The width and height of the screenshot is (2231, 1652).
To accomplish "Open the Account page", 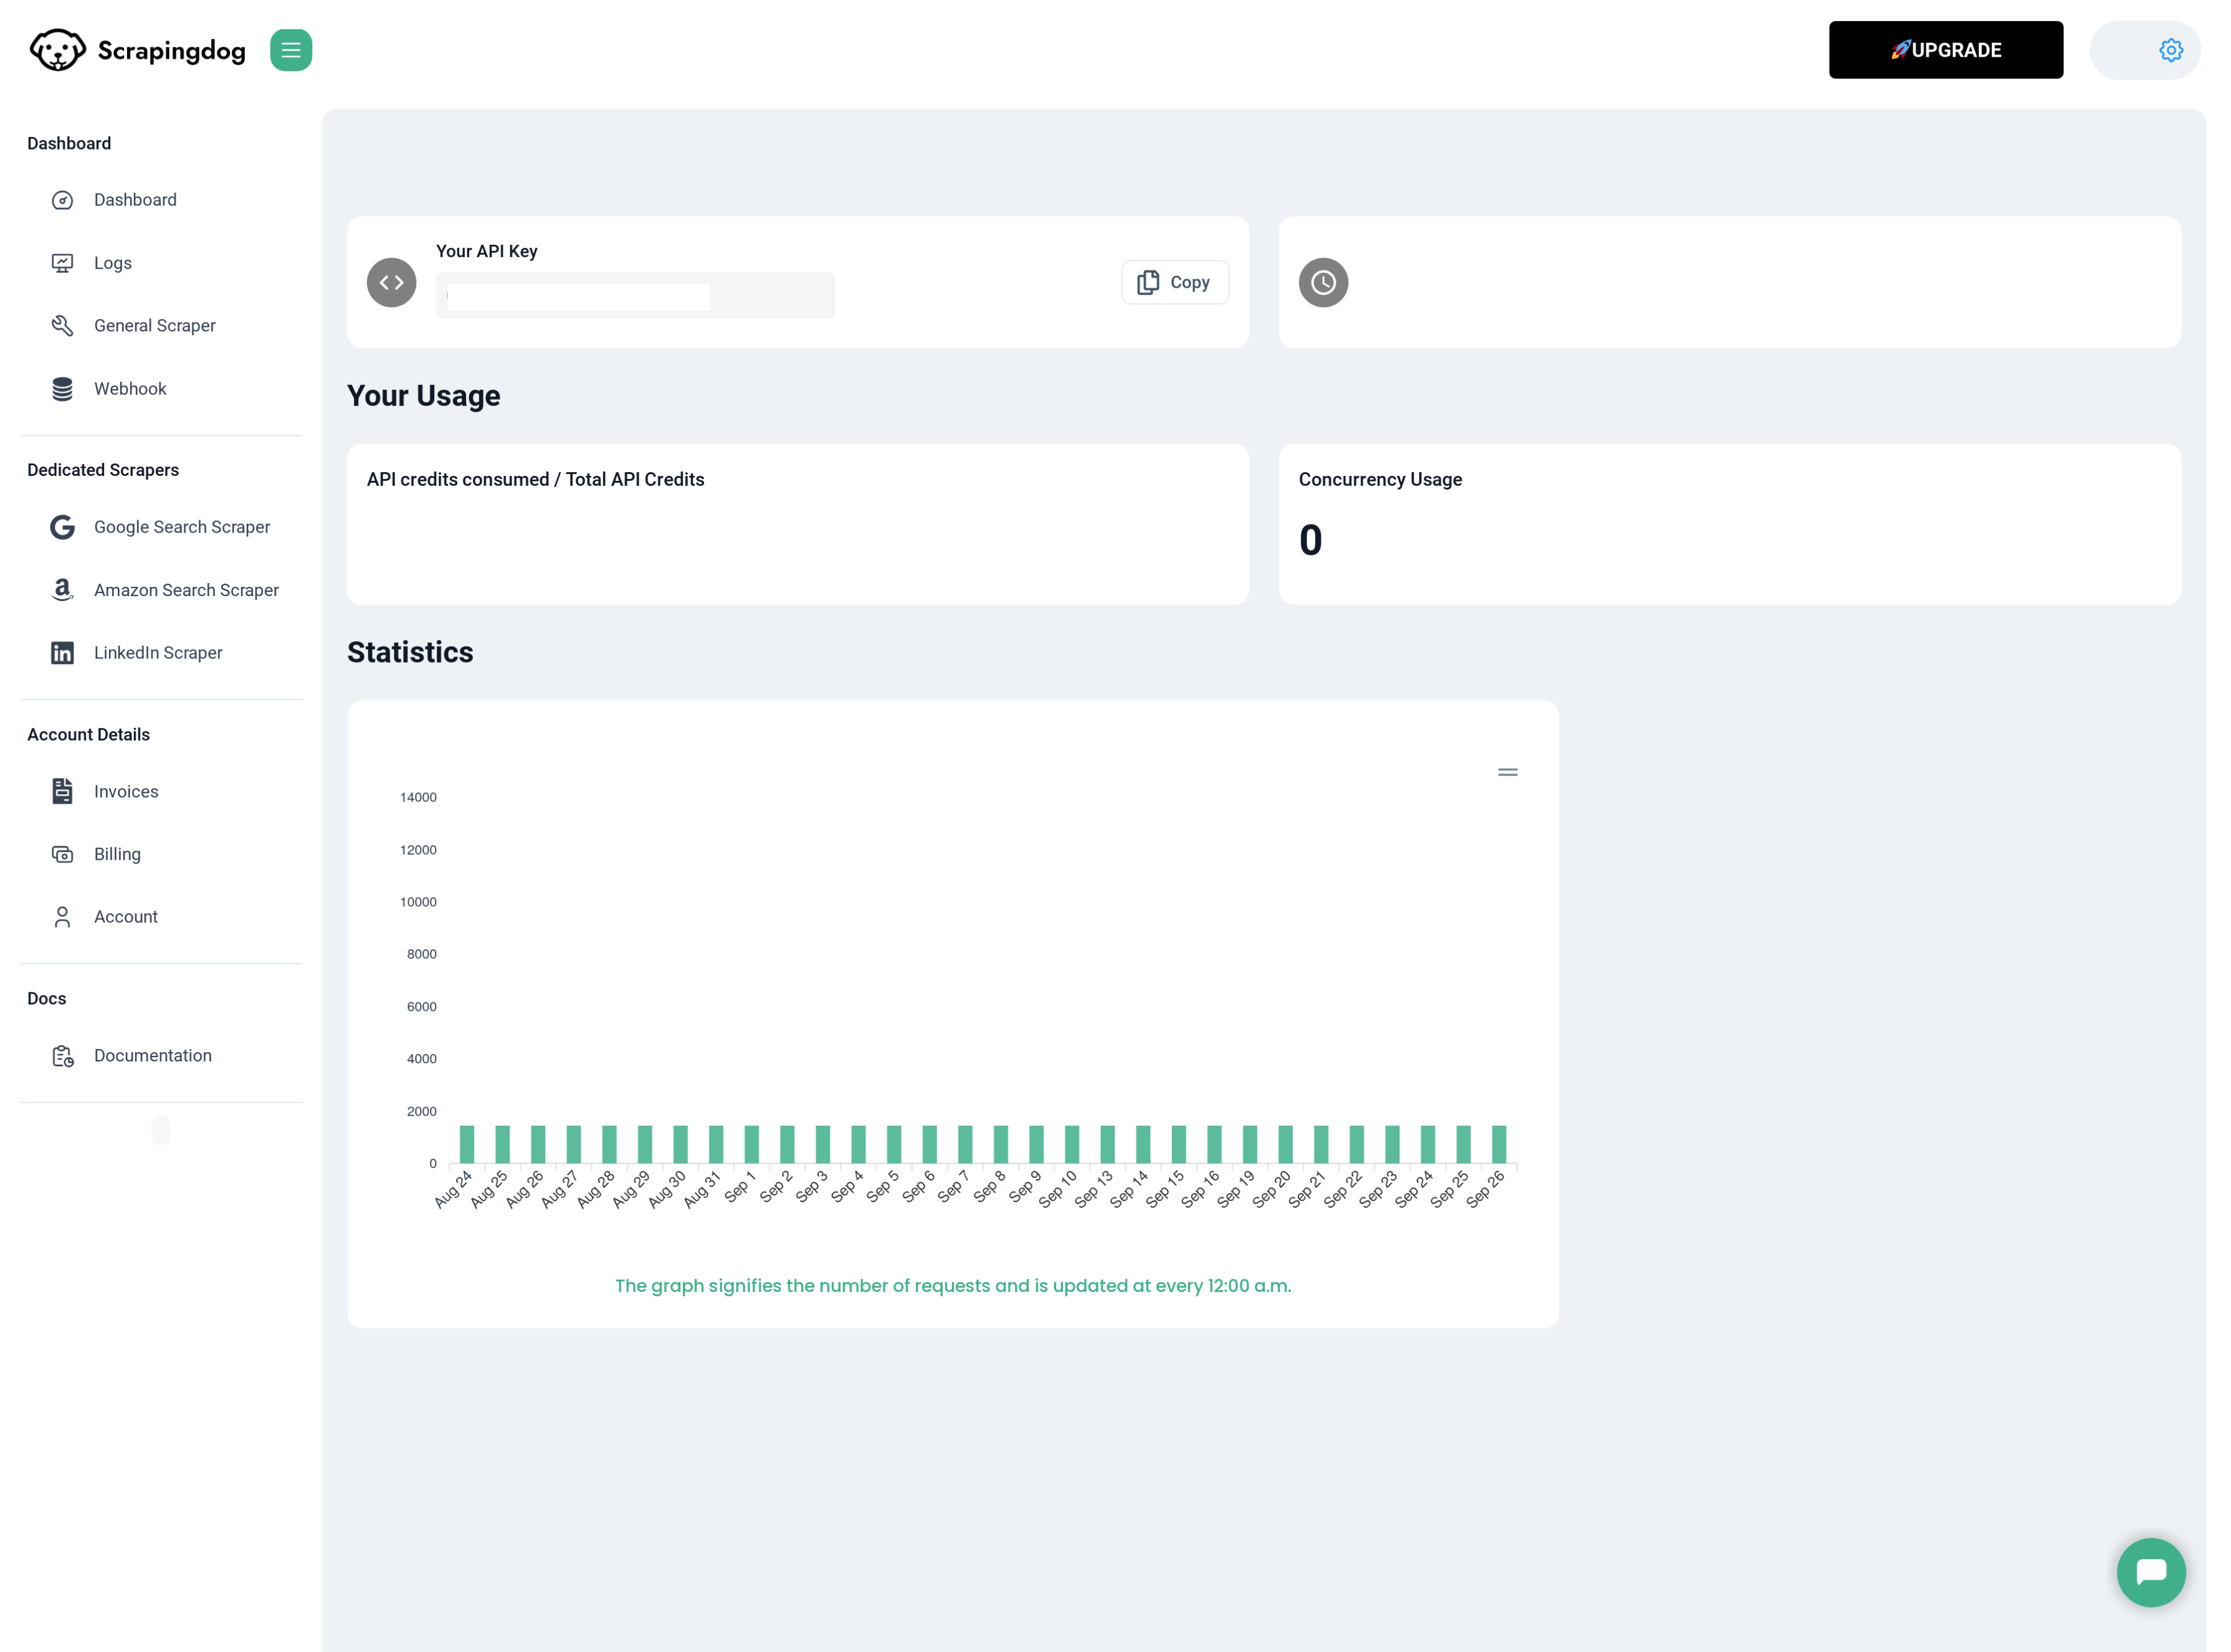I will tap(126, 917).
